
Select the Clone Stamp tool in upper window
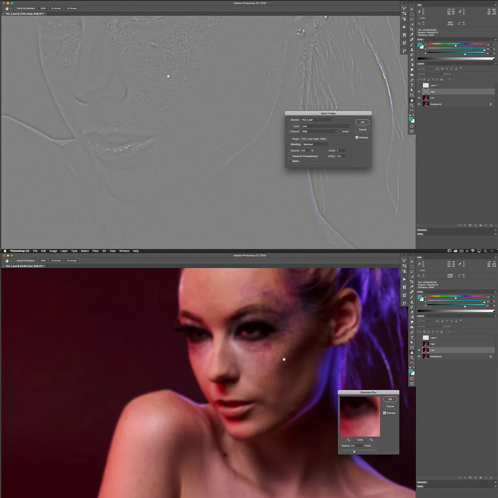(x=412, y=50)
